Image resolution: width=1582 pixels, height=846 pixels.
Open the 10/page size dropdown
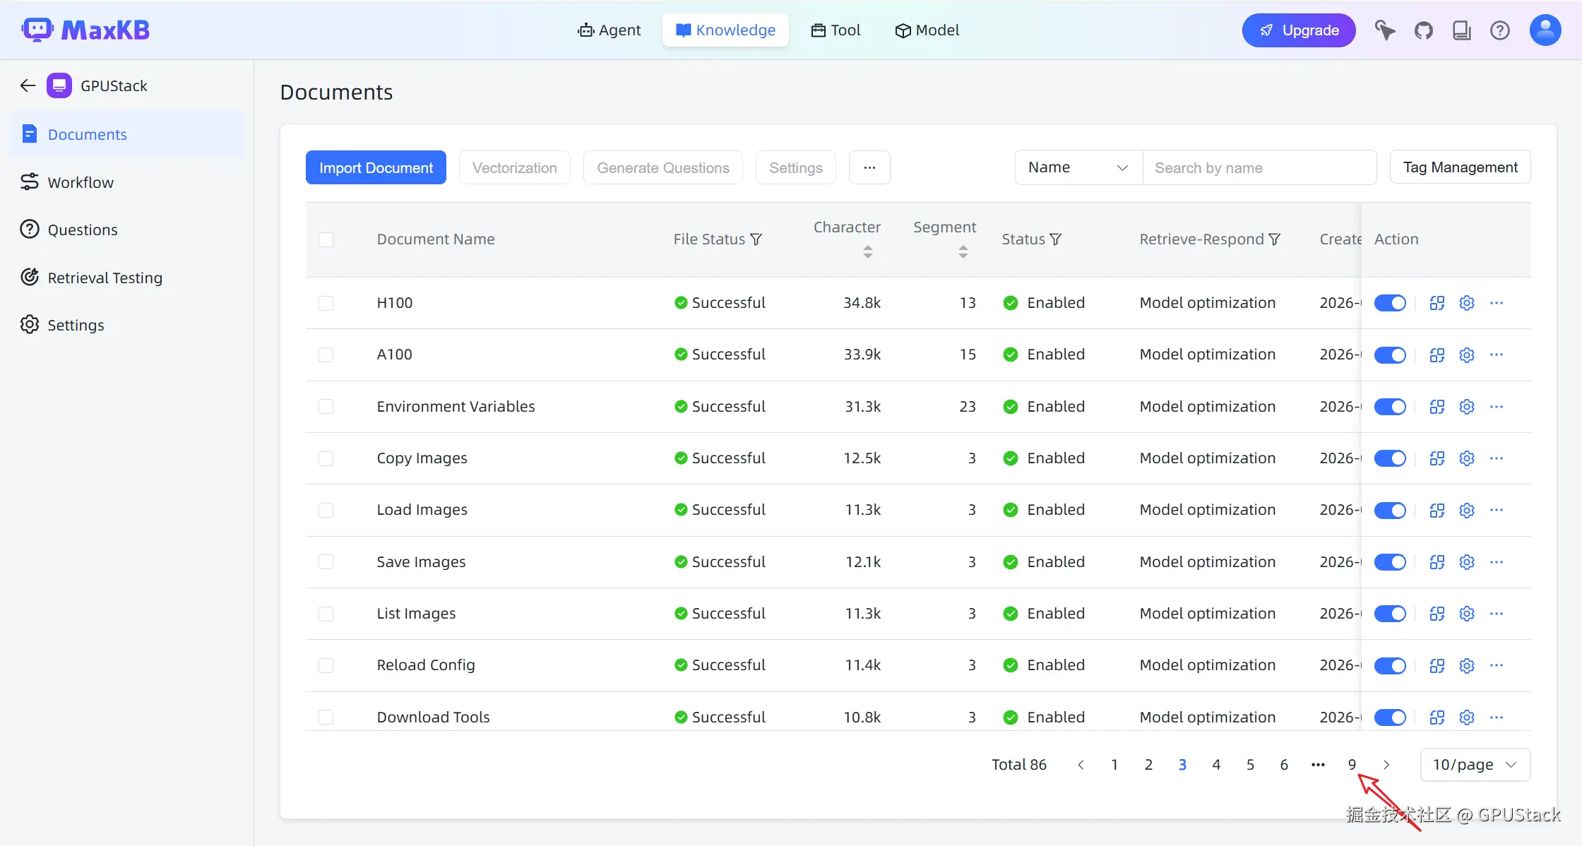click(1475, 765)
